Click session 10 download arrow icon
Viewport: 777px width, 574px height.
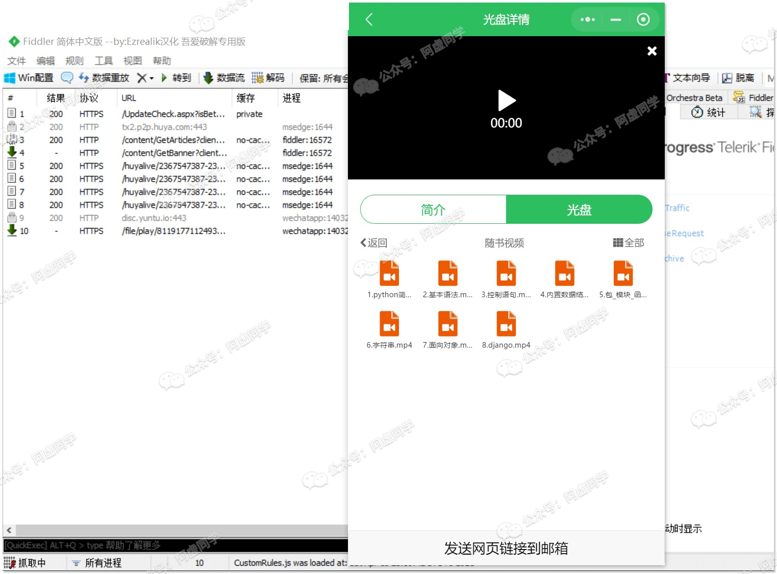(x=12, y=230)
